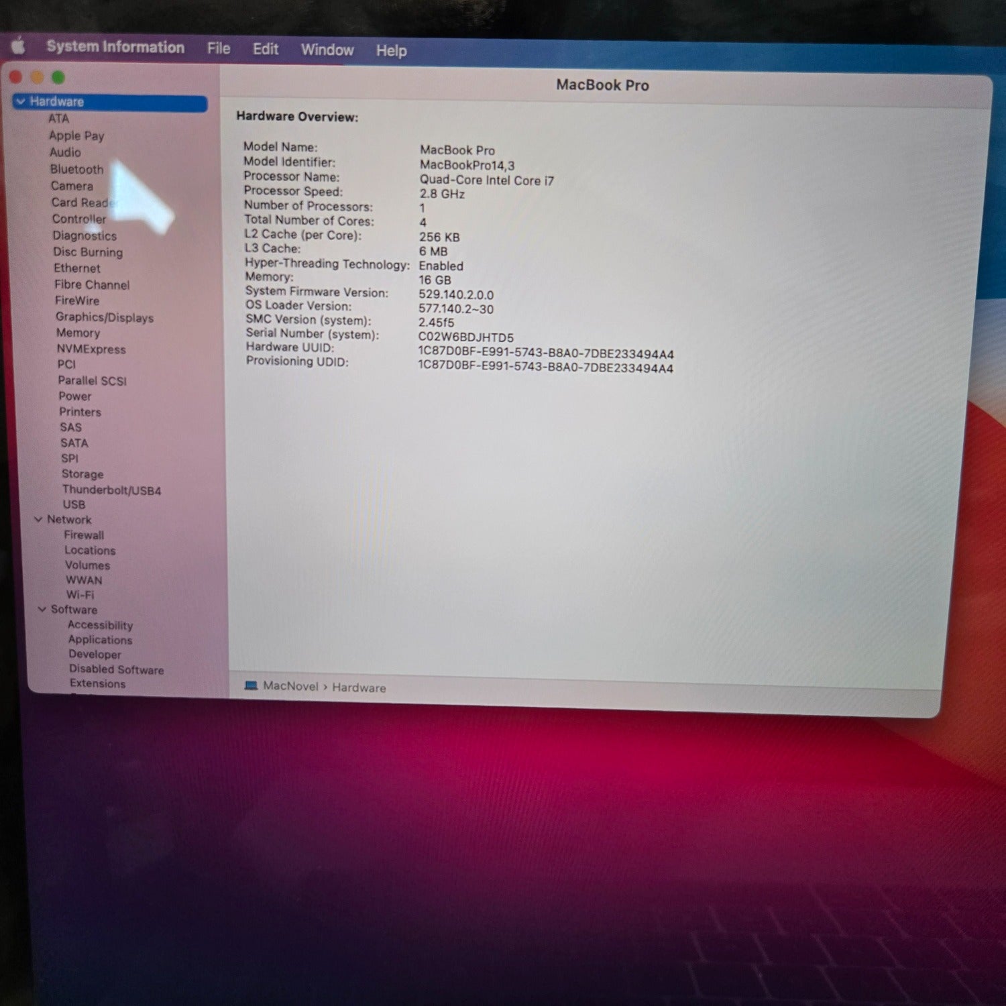The width and height of the screenshot is (1006, 1006).
Task: Select Camera in the sidebar
Action: pyautogui.click(x=72, y=186)
